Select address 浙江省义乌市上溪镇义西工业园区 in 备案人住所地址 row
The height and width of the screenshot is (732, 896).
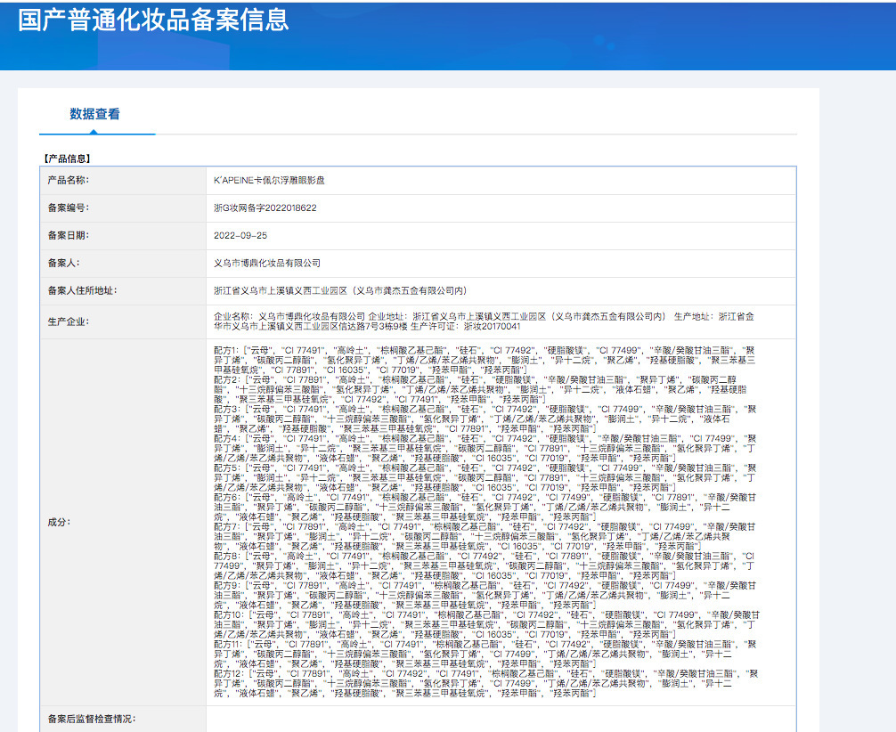[281, 291]
